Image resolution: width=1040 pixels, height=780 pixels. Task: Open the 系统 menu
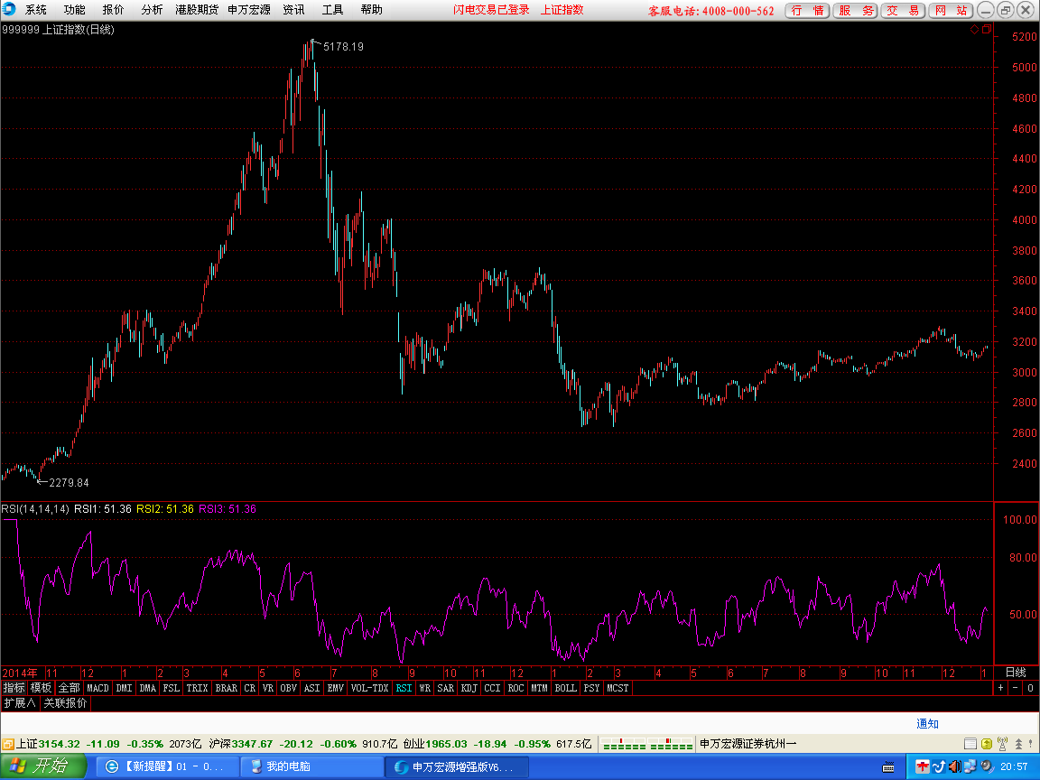(x=36, y=10)
